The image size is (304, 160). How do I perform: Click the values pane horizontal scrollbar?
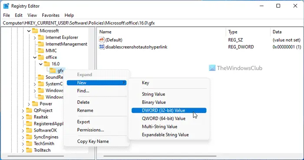(160, 156)
